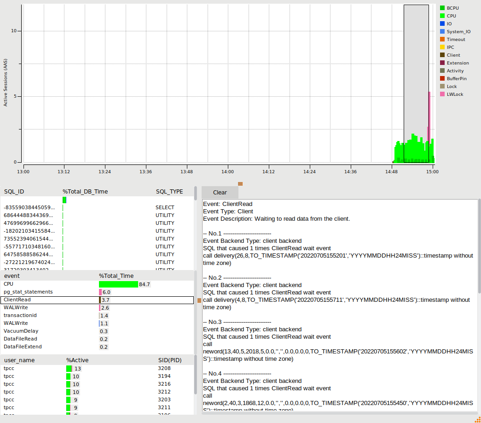Select tpcc session with PID 3194

tap(97, 376)
